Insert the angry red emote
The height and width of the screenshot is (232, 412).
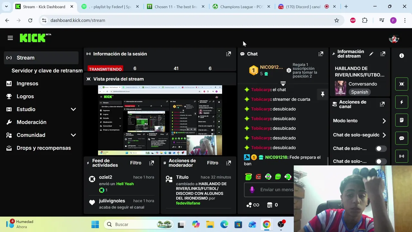(x=258, y=177)
